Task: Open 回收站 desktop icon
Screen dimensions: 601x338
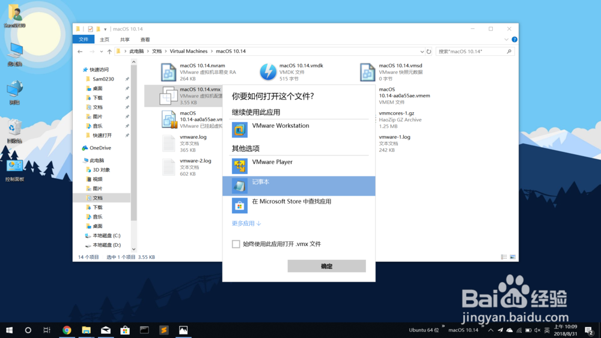Action: [x=14, y=131]
